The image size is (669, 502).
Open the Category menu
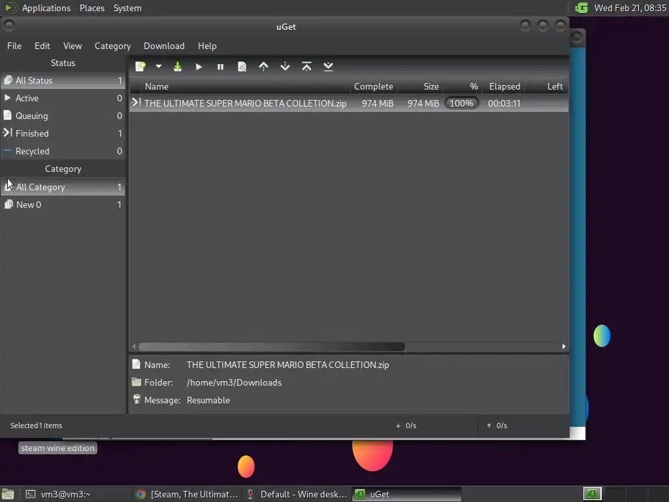112,46
